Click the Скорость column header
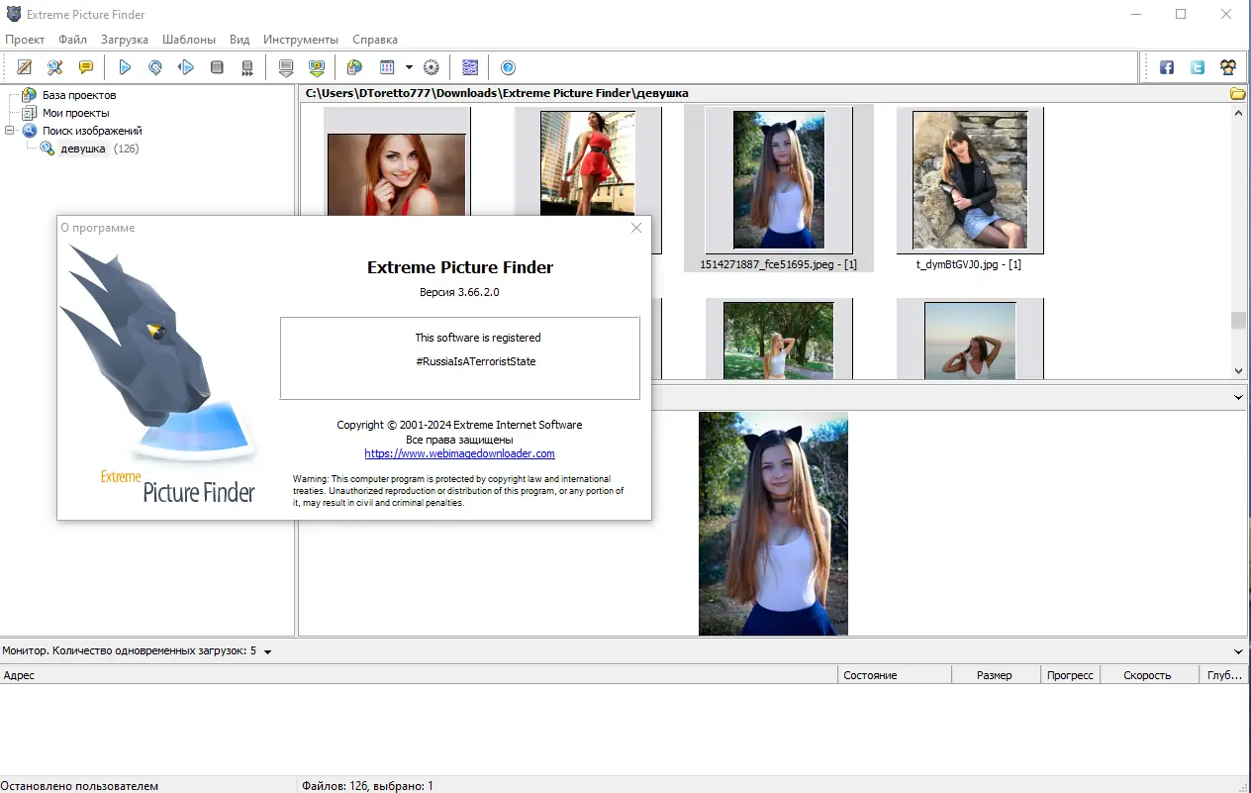Image resolution: width=1251 pixels, height=793 pixels. (x=1149, y=675)
